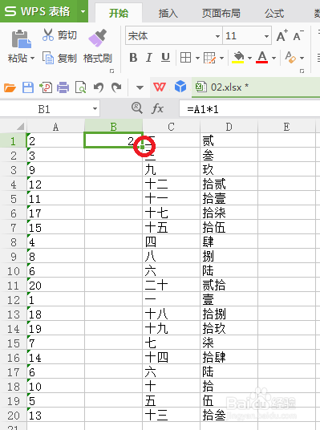Viewport: 320px width, 430px height.
Task: Select cell A4 containing 12
Action: [55, 185]
